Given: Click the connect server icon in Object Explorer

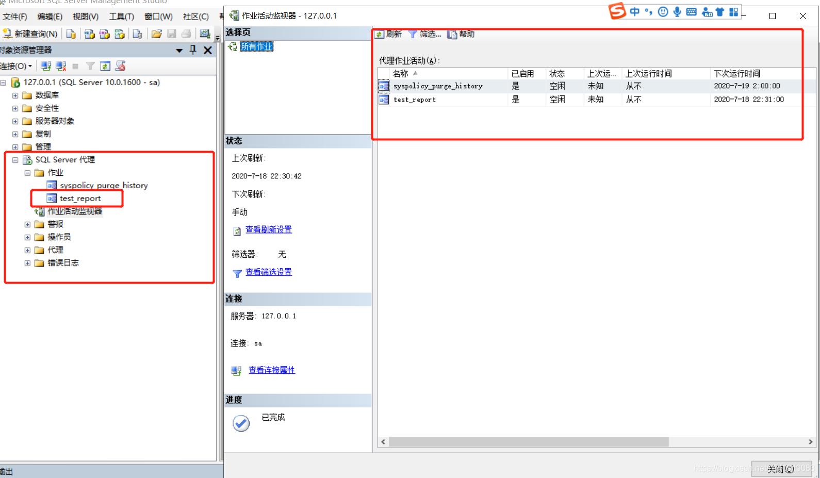Looking at the screenshot, I should [x=46, y=66].
